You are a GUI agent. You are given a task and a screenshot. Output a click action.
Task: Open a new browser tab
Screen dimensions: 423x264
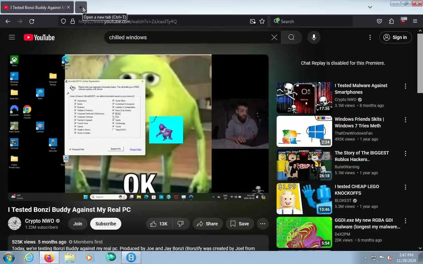(81, 7)
